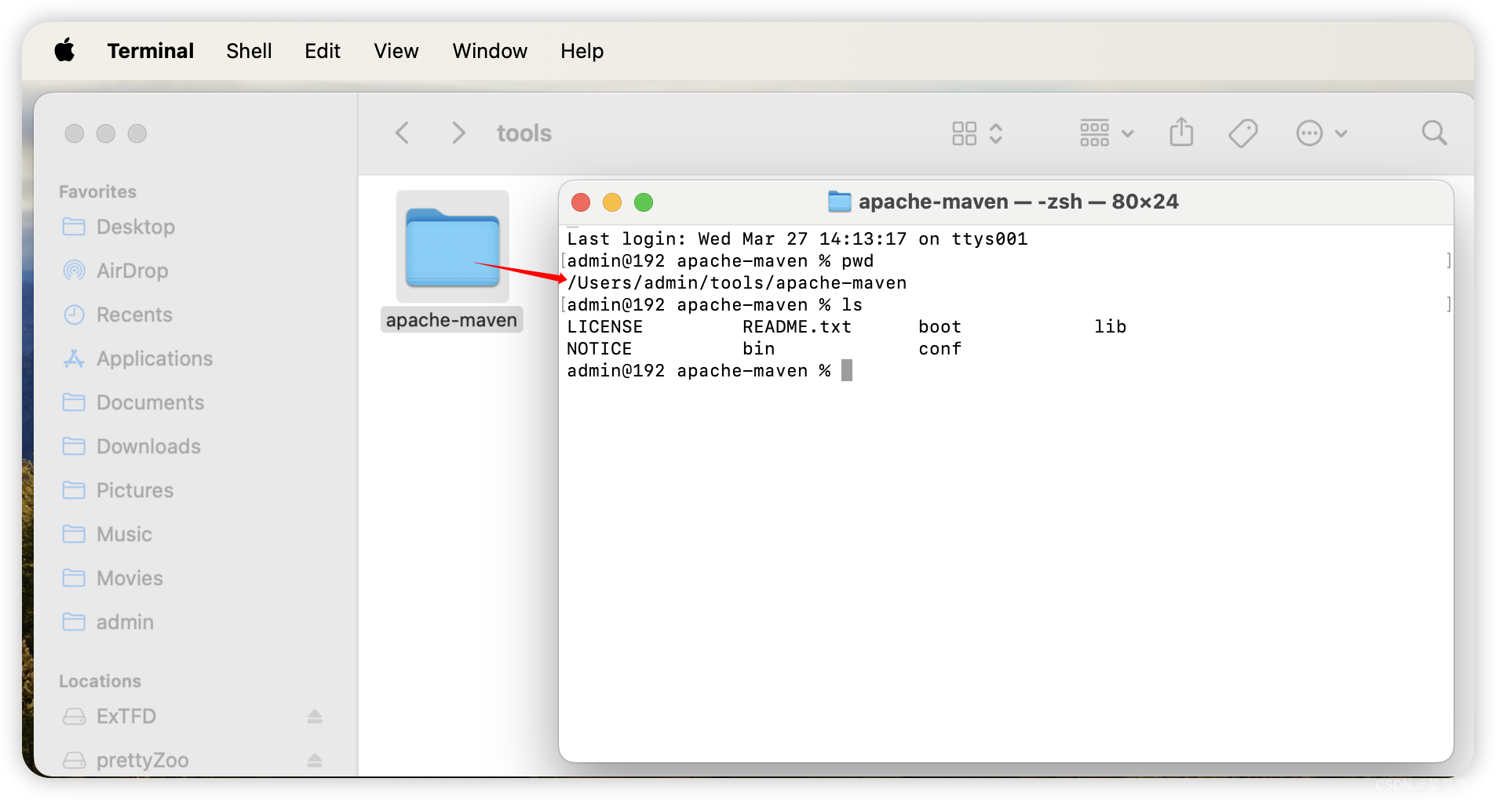Screen dimensions: 1496x800
Task: Go back in Finder window
Action: pos(402,133)
